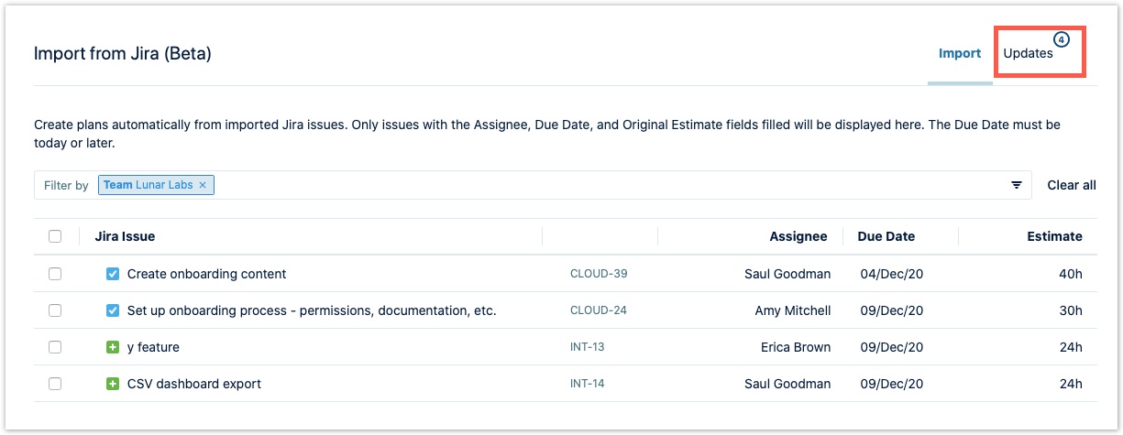Open the filter options icon
1123x435 pixels.
pyautogui.click(x=1017, y=185)
